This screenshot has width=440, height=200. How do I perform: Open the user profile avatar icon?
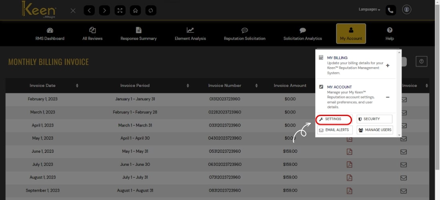tap(406, 10)
